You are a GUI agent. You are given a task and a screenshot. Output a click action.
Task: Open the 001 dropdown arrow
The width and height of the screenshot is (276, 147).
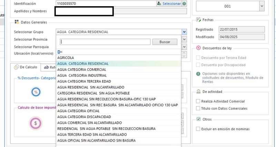coord(262,6)
